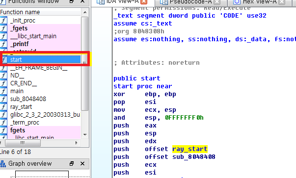Click the Graph overview thumbnail box

click(x=42, y=175)
